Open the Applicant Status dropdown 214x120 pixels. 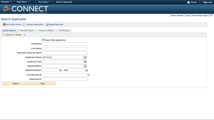(85, 57)
